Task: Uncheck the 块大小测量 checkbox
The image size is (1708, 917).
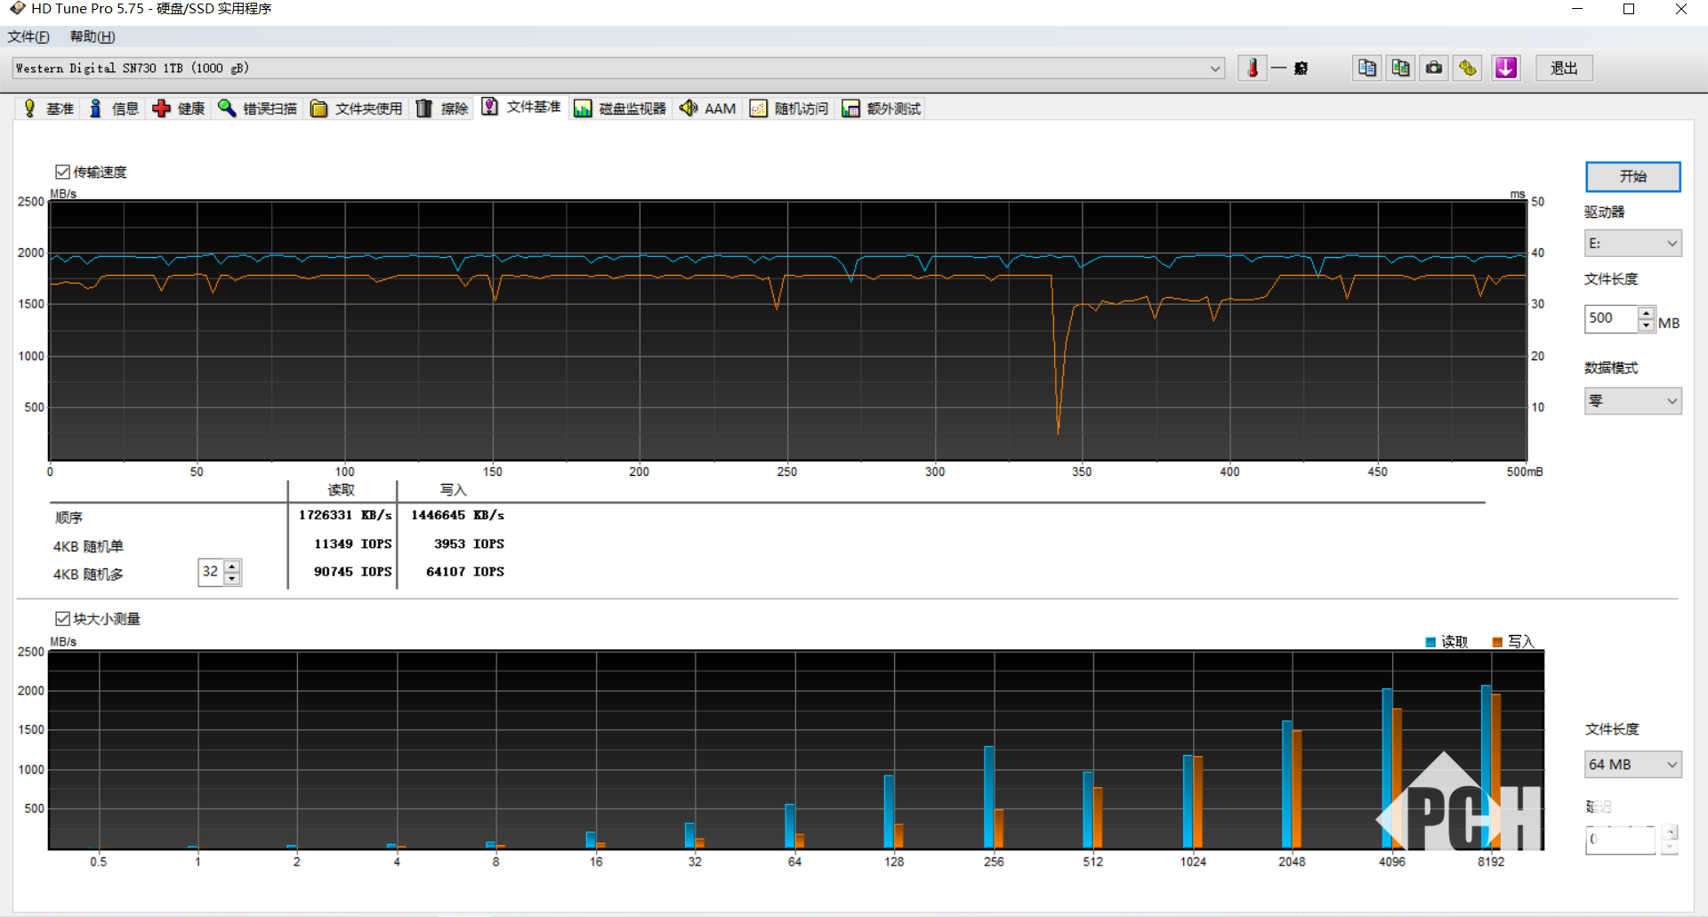Action: (x=63, y=618)
